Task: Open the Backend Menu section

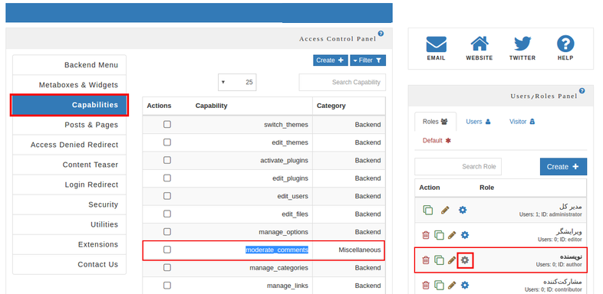Action: 69,65
